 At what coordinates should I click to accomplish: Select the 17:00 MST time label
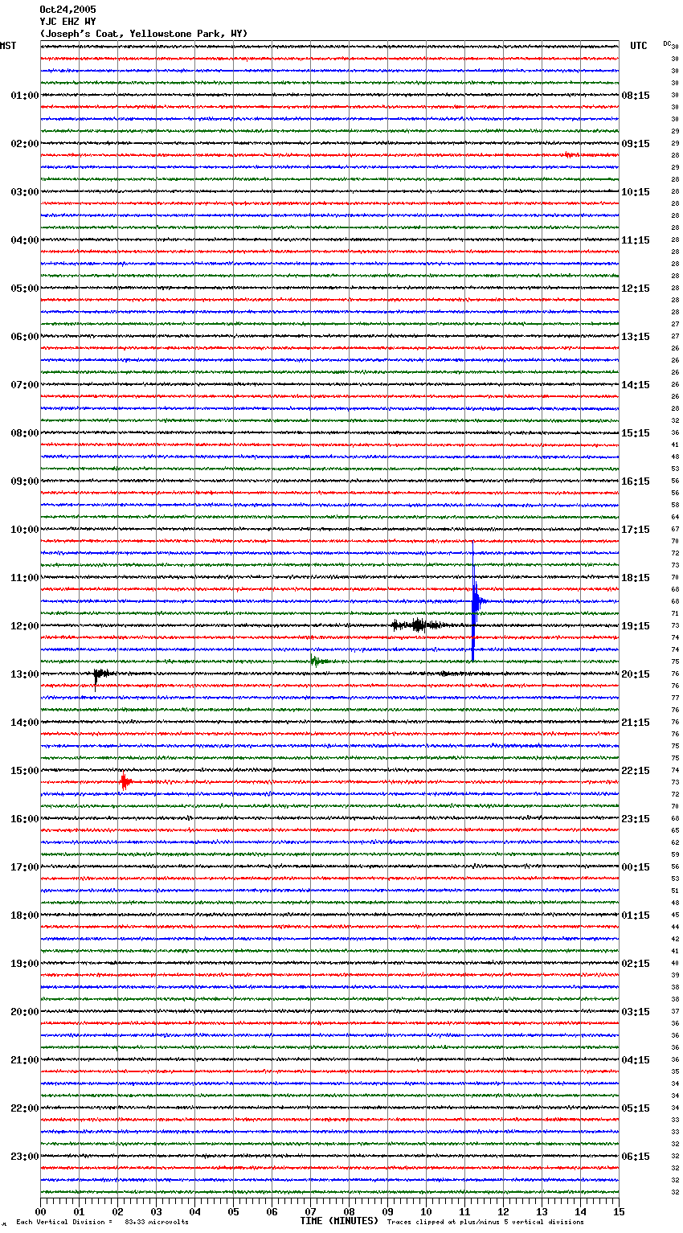[x=25, y=867]
